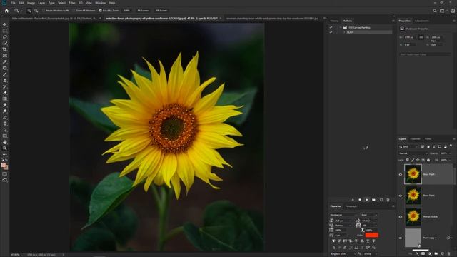
Task: Apply underline in the Character panel
Action: (x=368, y=241)
